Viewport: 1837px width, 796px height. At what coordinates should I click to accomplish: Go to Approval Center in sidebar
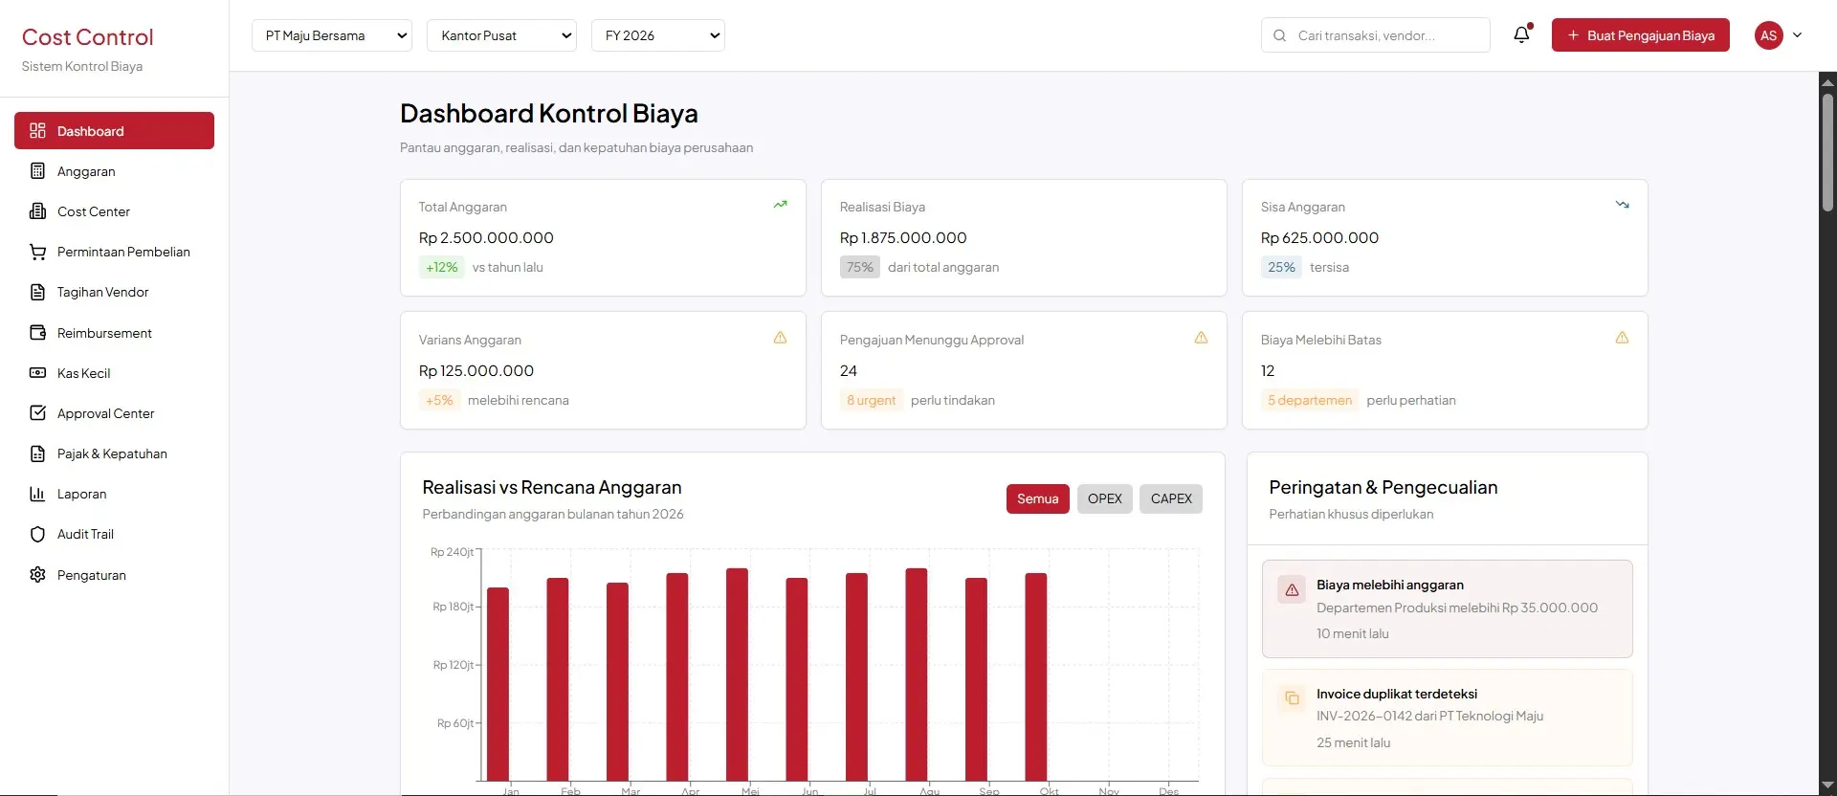point(105,413)
